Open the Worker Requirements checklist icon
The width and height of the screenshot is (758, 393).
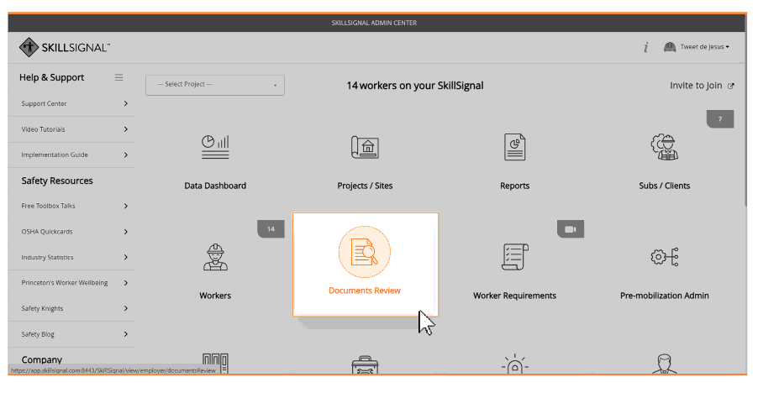pos(514,257)
